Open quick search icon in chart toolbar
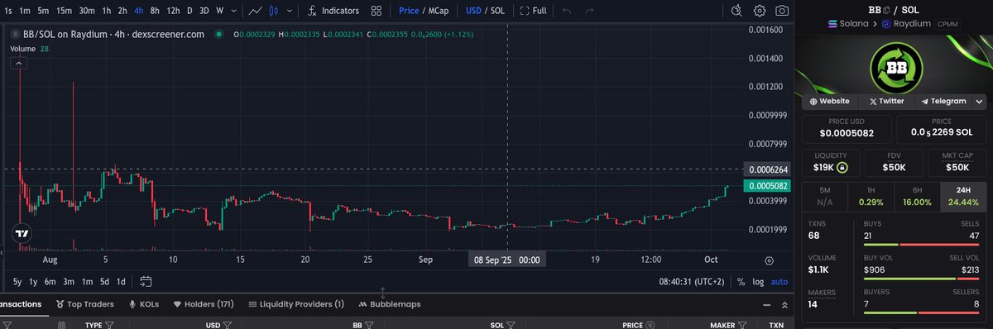993x329 pixels. (x=737, y=11)
